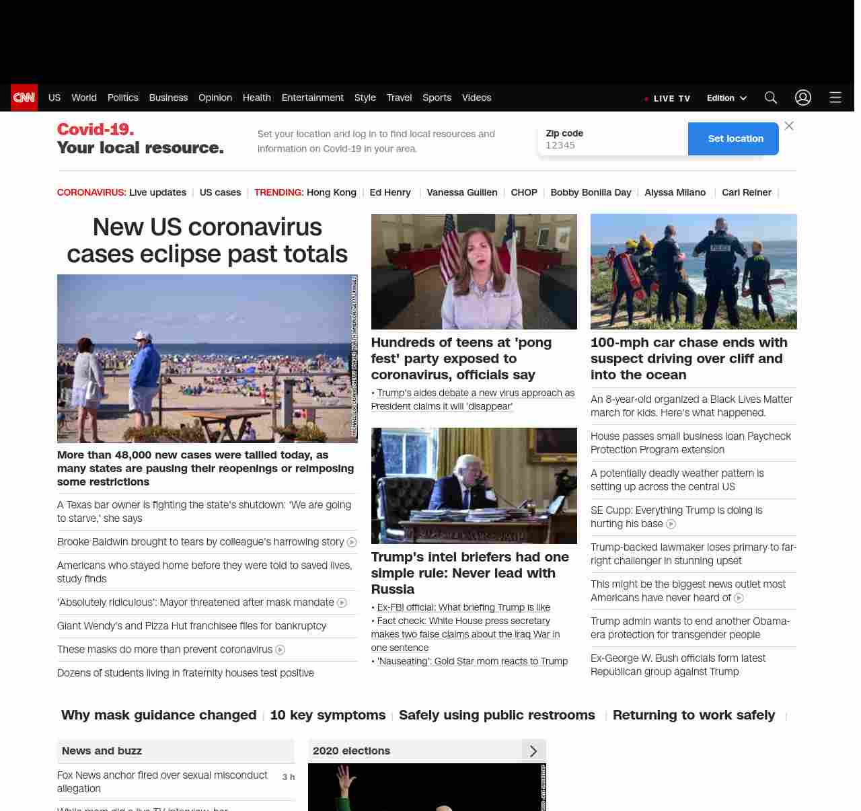The width and height of the screenshot is (861, 811).
Task: Click play icon beside Mayor mask mandate story
Action: pyautogui.click(x=342, y=603)
